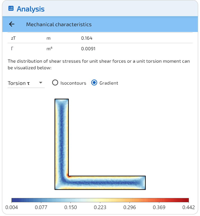Click the Analysis panel title
Image resolution: width=200 pixels, height=216 pixels.
click(31, 9)
